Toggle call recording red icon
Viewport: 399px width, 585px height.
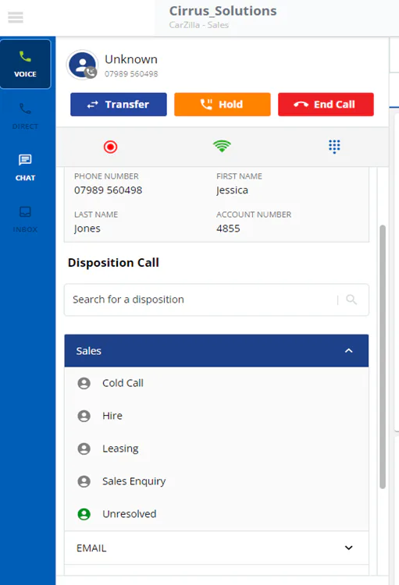tap(111, 147)
